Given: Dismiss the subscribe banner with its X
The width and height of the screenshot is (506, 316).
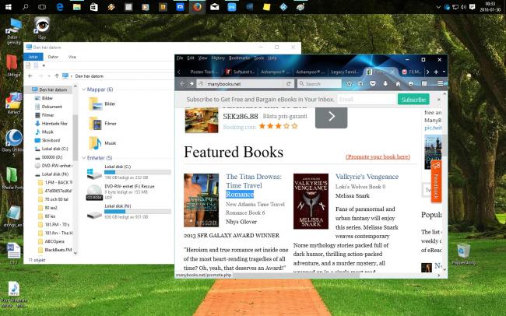Looking at the screenshot, I should click(438, 100).
